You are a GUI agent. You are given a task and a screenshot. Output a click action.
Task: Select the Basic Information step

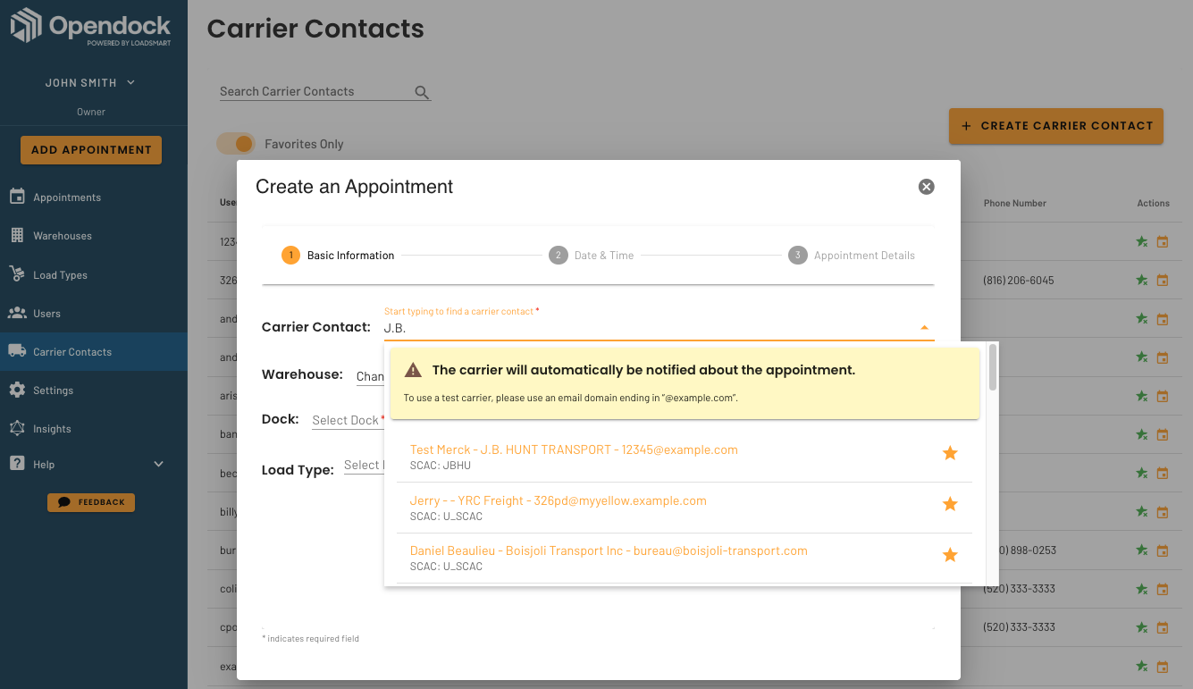tap(338, 255)
